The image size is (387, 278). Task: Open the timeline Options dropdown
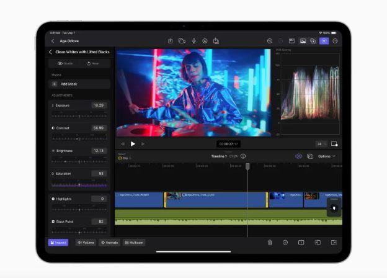point(326,156)
